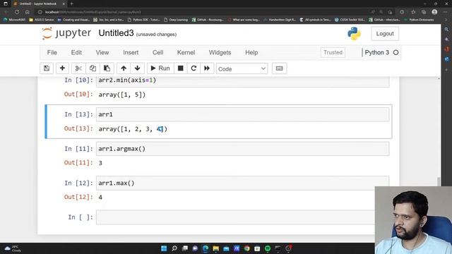Click the save and checkpoint icon
Screen dimensions: 452x254
pyautogui.click(x=47, y=68)
